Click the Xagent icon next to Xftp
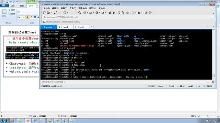The width and height of the screenshot is (220, 123). tap(114, 13)
